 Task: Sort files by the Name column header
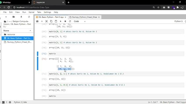click(17, 31)
